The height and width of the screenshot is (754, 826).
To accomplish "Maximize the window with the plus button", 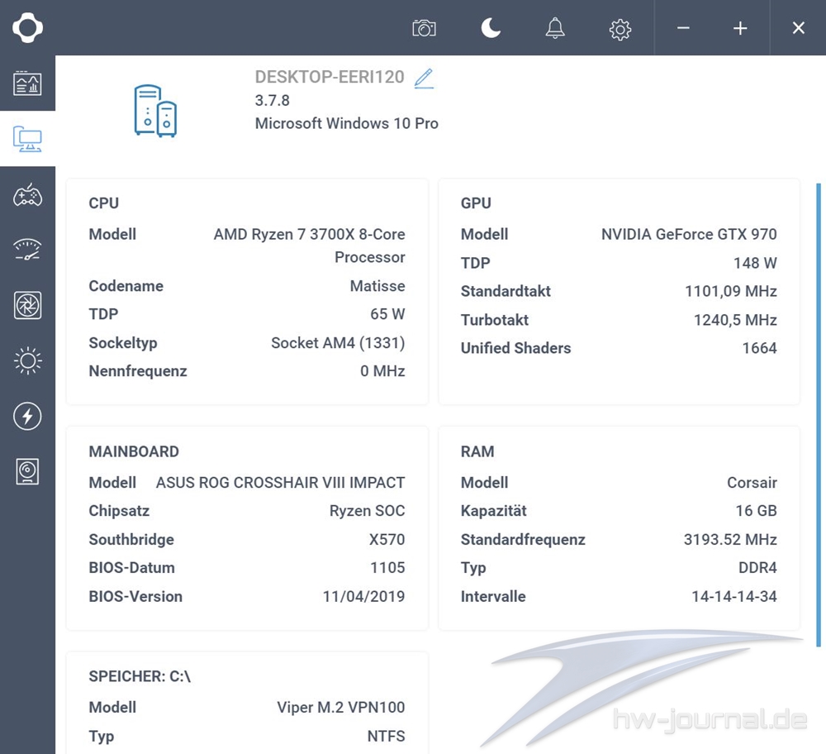I will [740, 28].
